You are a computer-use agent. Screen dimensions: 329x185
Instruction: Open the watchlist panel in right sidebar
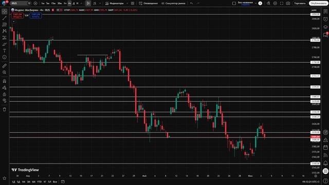coord(325,11)
